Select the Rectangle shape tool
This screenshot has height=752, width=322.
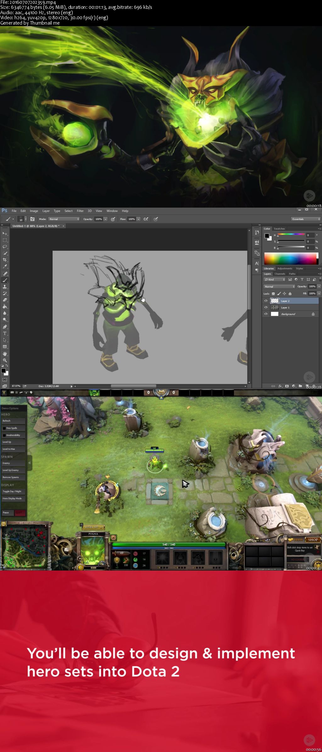tap(5, 347)
